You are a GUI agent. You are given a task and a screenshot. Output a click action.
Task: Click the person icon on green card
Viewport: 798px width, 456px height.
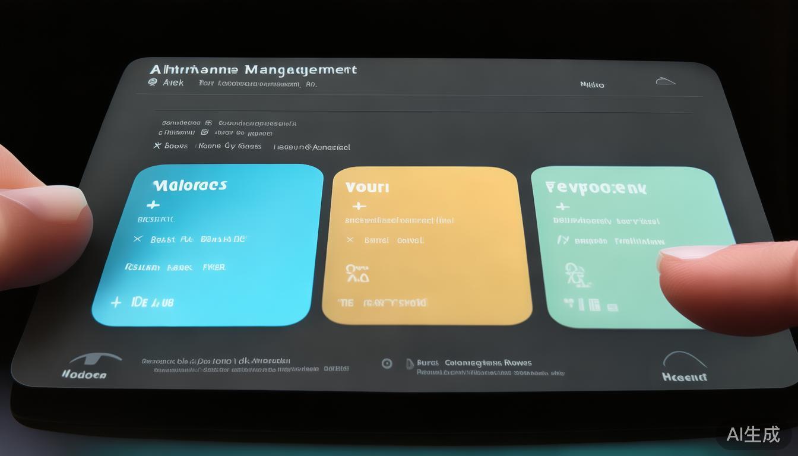(x=574, y=274)
